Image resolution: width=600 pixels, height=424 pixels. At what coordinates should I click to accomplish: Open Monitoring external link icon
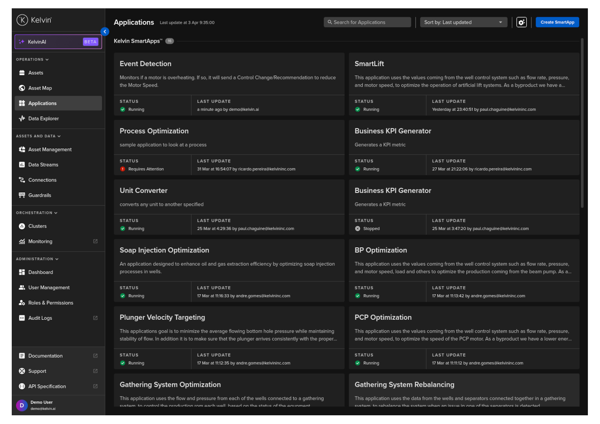pos(95,242)
